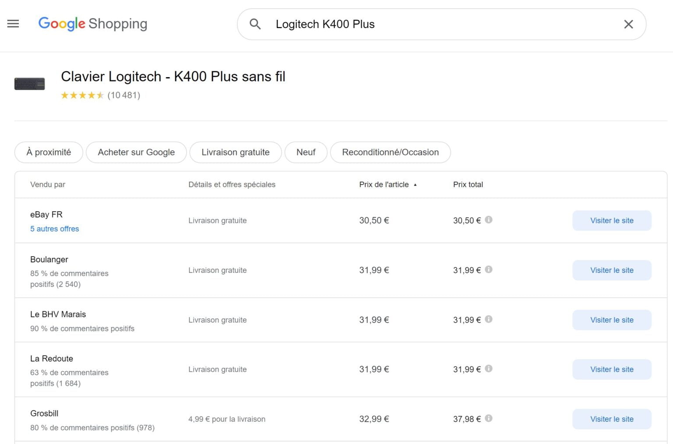Show total price info for Boulanger
The height and width of the screenshot is (444, 673).
coord(489,269)
